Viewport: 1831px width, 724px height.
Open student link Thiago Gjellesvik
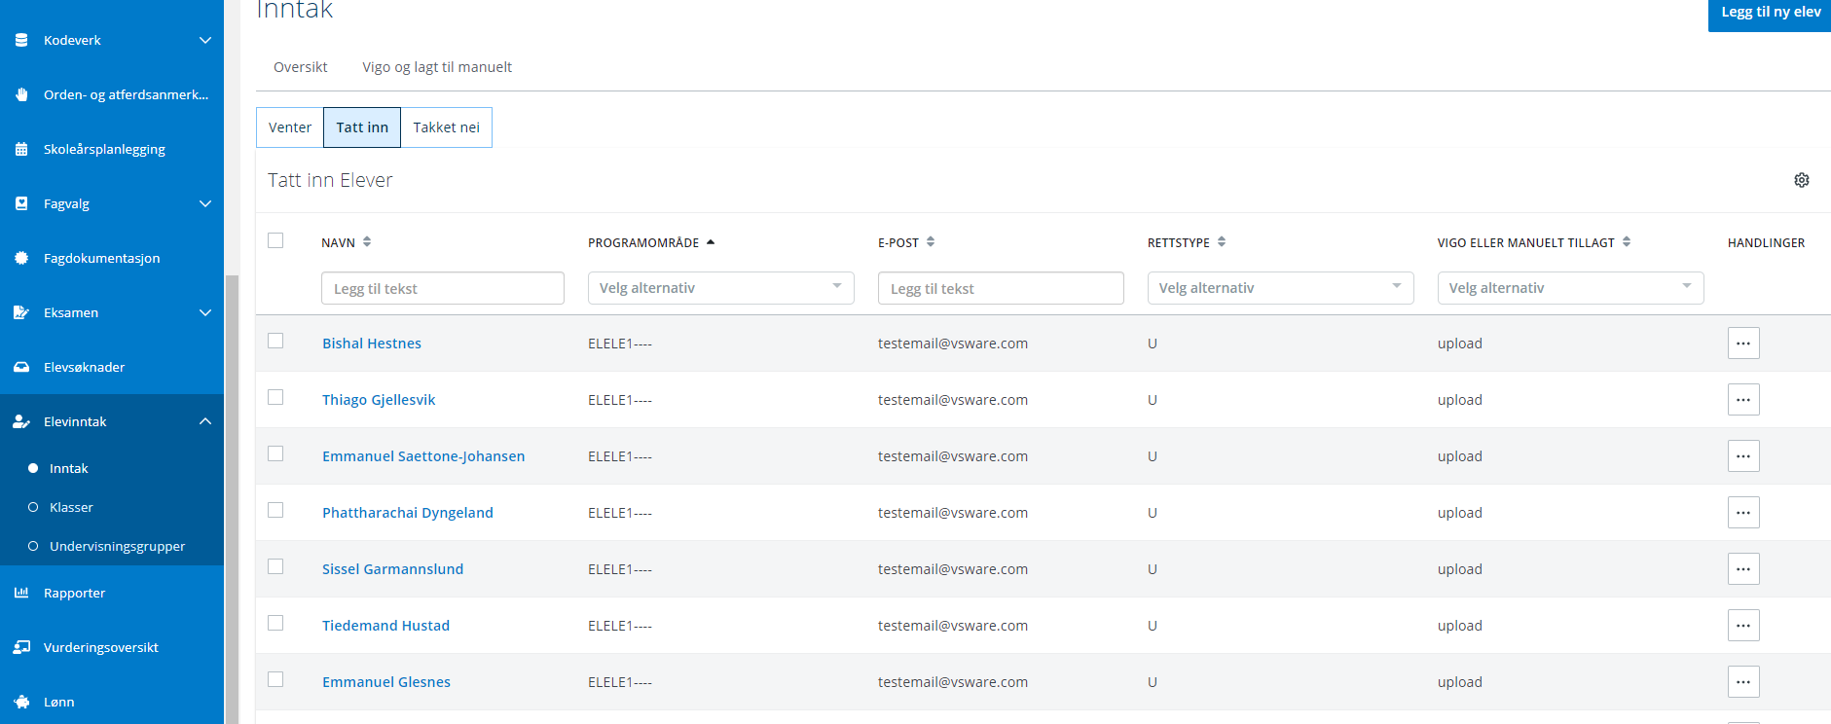[379, 400]
